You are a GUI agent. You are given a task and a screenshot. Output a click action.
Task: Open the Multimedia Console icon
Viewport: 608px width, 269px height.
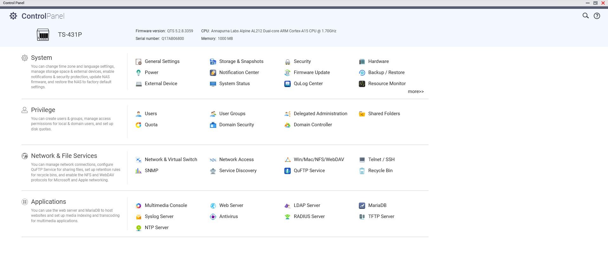139,206
